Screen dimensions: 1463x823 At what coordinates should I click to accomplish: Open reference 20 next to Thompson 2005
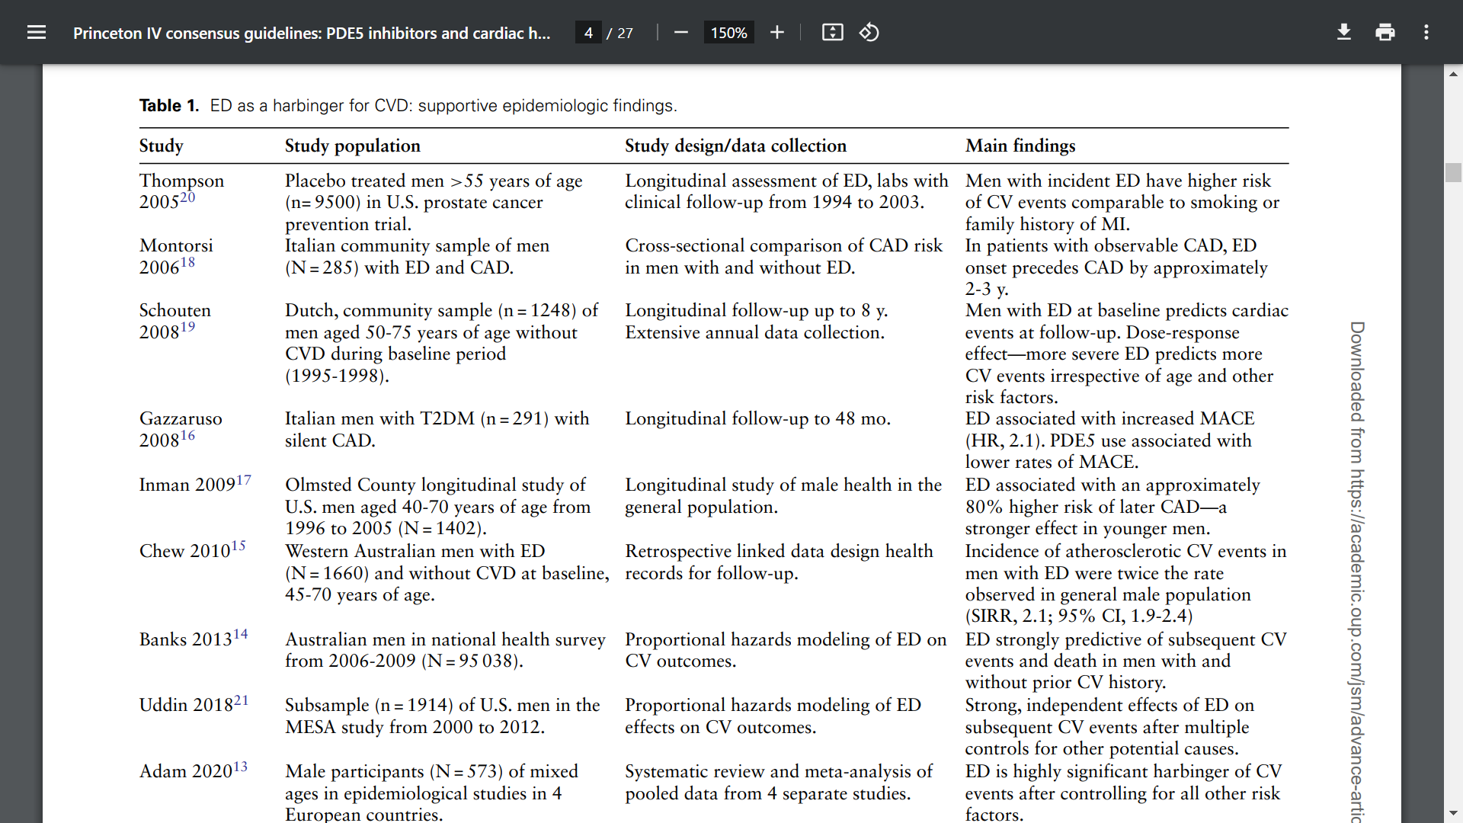[x=187, y=197]
